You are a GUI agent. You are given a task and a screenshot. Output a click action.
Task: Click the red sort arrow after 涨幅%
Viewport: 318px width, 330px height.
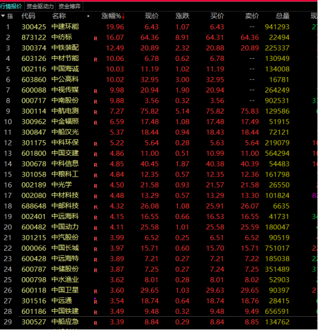(x=123, y=16)
